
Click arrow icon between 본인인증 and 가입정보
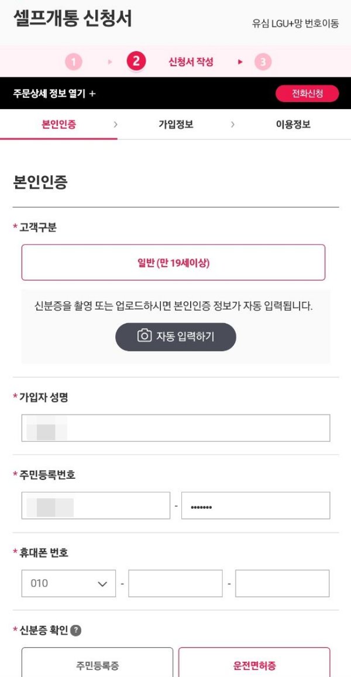coord(116,124)
